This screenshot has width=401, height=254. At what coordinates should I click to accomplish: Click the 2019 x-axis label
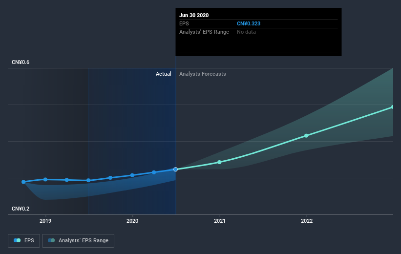pyautogui.click(x=45, y=221)
